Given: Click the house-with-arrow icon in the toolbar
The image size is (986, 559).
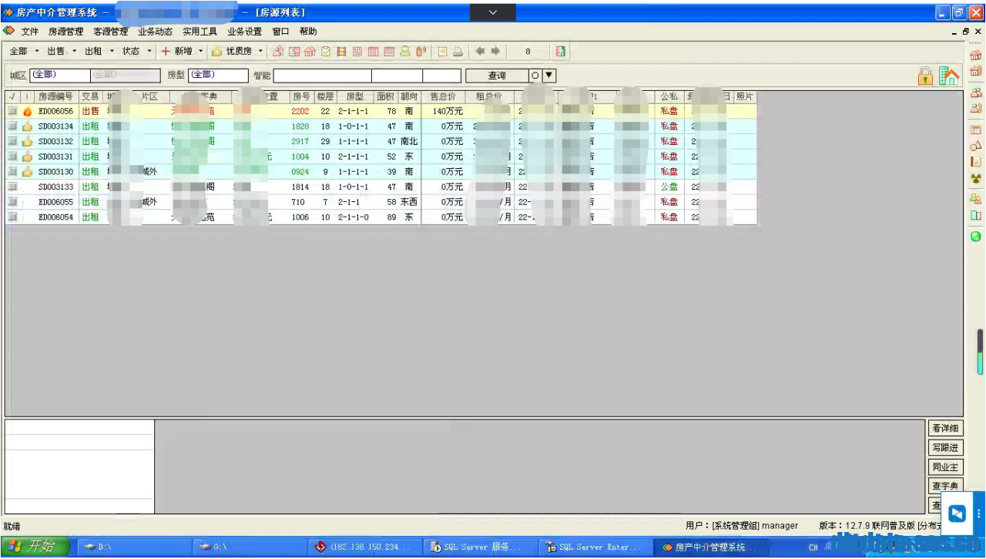Looking at the screenshot, I should (x=278, y=51).
